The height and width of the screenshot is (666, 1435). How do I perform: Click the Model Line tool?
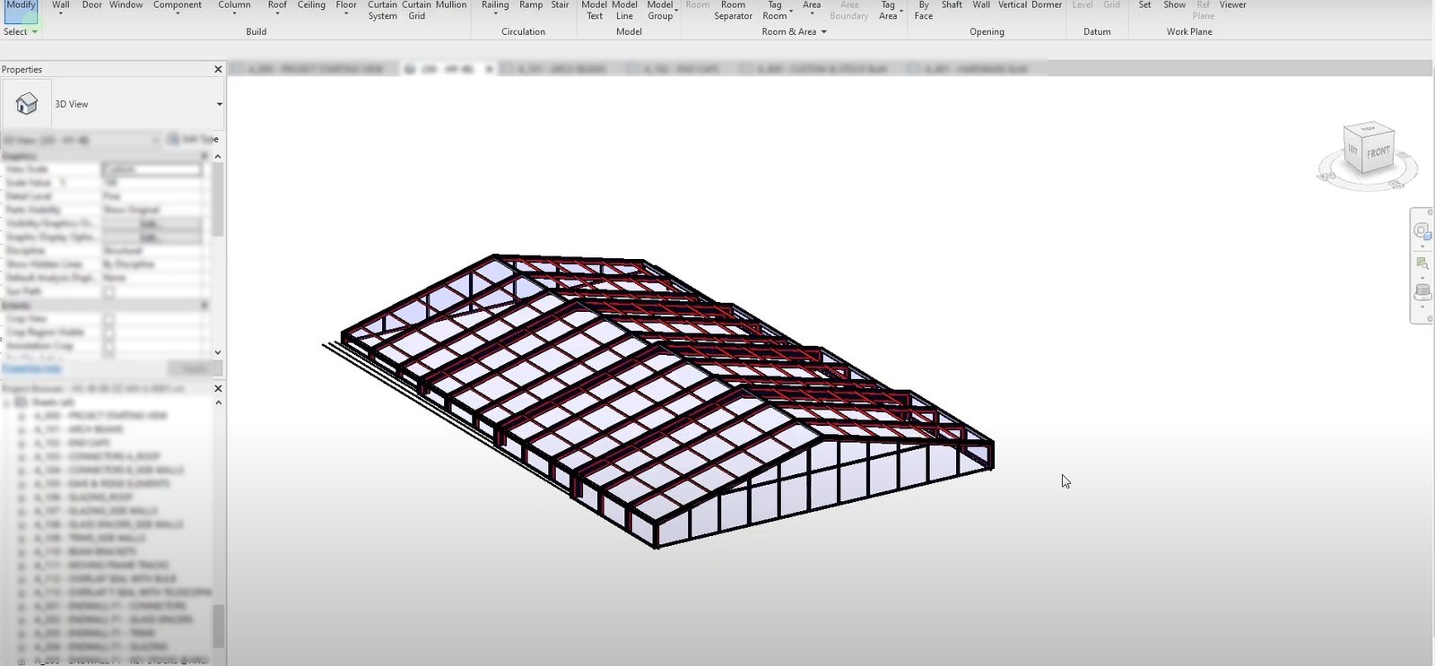pos(624,10)
